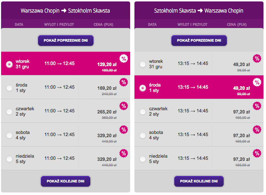Show next days for Sztokholm to Warszawa
Image resolution: width=266 pixels, height=195 pixels.
pyautogui.click(x=199, y=181)
